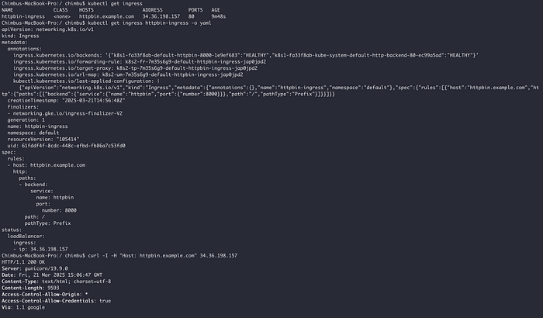Click the target-proxy annotation line
The width and height of the screenshot is (543, 318).
135,68
